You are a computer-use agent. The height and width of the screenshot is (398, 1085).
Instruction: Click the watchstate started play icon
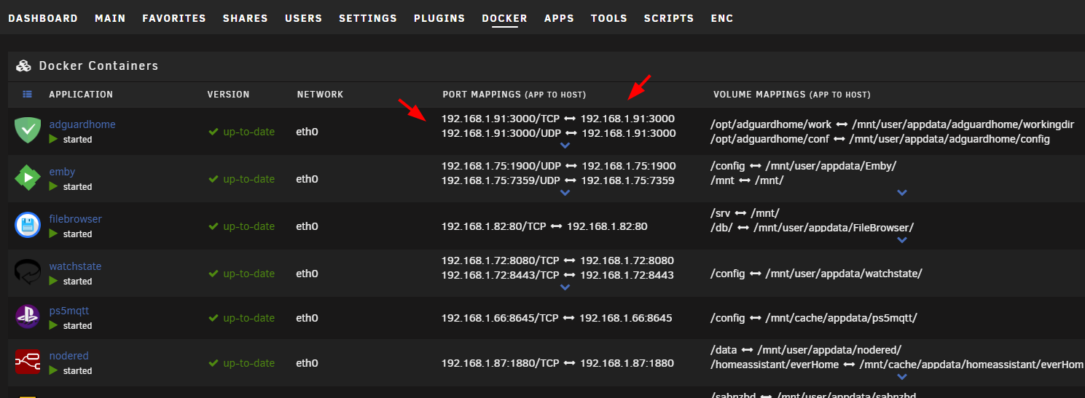[x=53, y=281]
